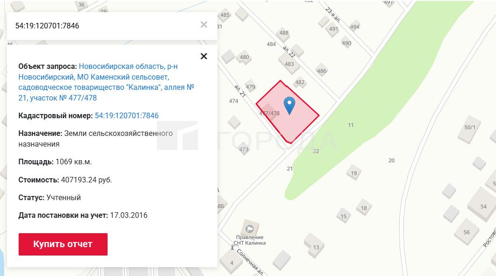The height and width of the screenshot is (276, 496).
Task: Close the parcel info panel
Action: tap(204, 56)
